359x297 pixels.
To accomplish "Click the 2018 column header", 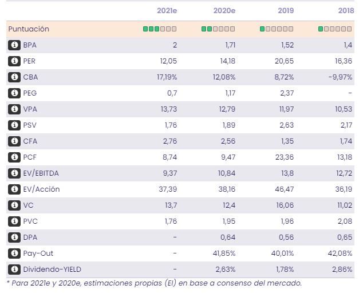I will 345,11.
